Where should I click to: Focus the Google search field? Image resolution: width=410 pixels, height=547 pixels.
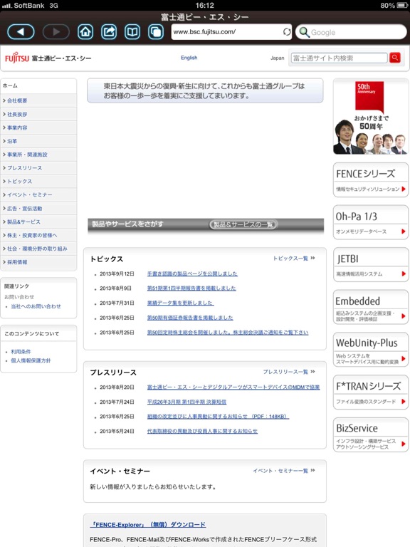[351, 32]
